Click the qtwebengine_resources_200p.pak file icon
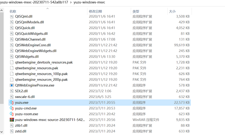Image resolution: width=225 pixels, height=136 pixels. [12, 80]
